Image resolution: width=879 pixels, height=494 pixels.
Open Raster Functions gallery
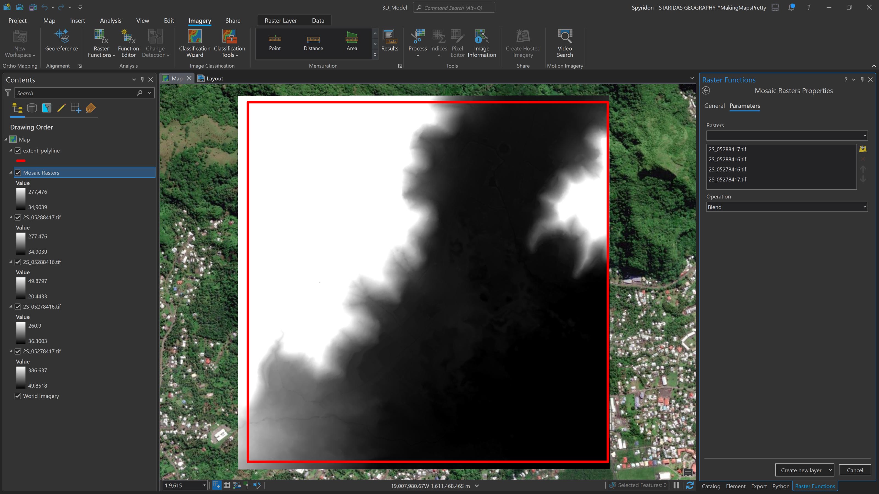click(x=101, y=43)
